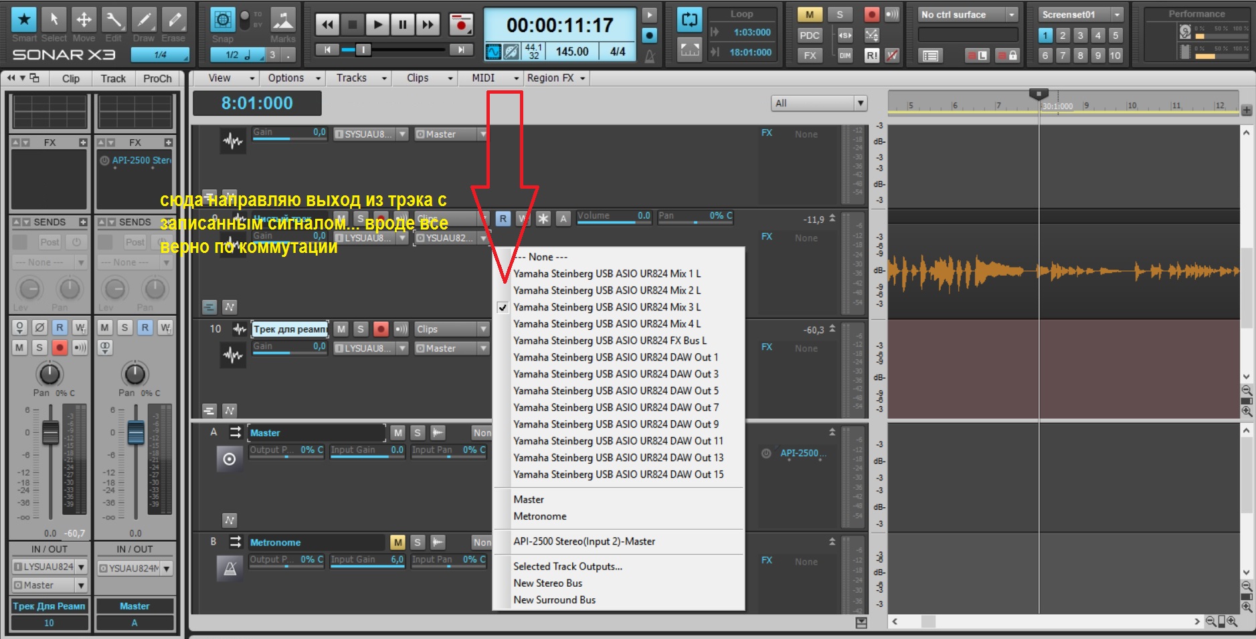Open the track 10 output dropdown set to Master
Screen dimensions: 1256x639
click(x=452, y=349)
